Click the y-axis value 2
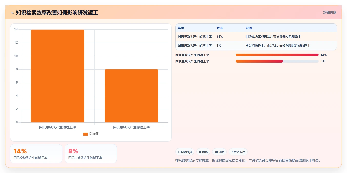This screenshot has height=173, width=347. [x=17, y=109]
